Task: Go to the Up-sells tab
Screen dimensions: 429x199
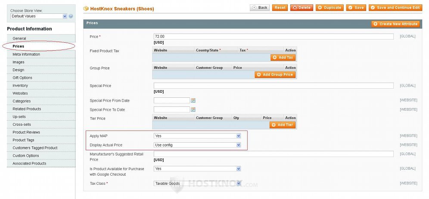Action: coord(41,117)
